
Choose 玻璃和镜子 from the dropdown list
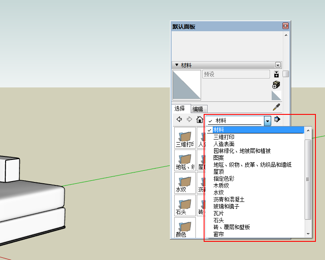pos(226,206)
